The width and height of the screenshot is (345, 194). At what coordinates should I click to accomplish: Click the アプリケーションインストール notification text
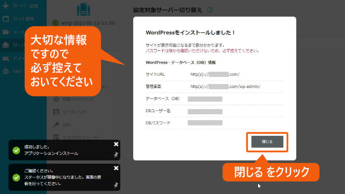coord(51,153)
